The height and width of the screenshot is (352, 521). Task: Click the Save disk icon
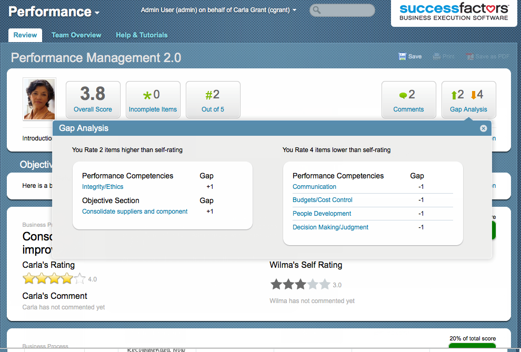point(403,56)
